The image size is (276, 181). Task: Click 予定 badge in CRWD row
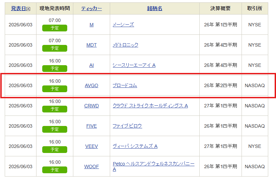coord(55,109)
